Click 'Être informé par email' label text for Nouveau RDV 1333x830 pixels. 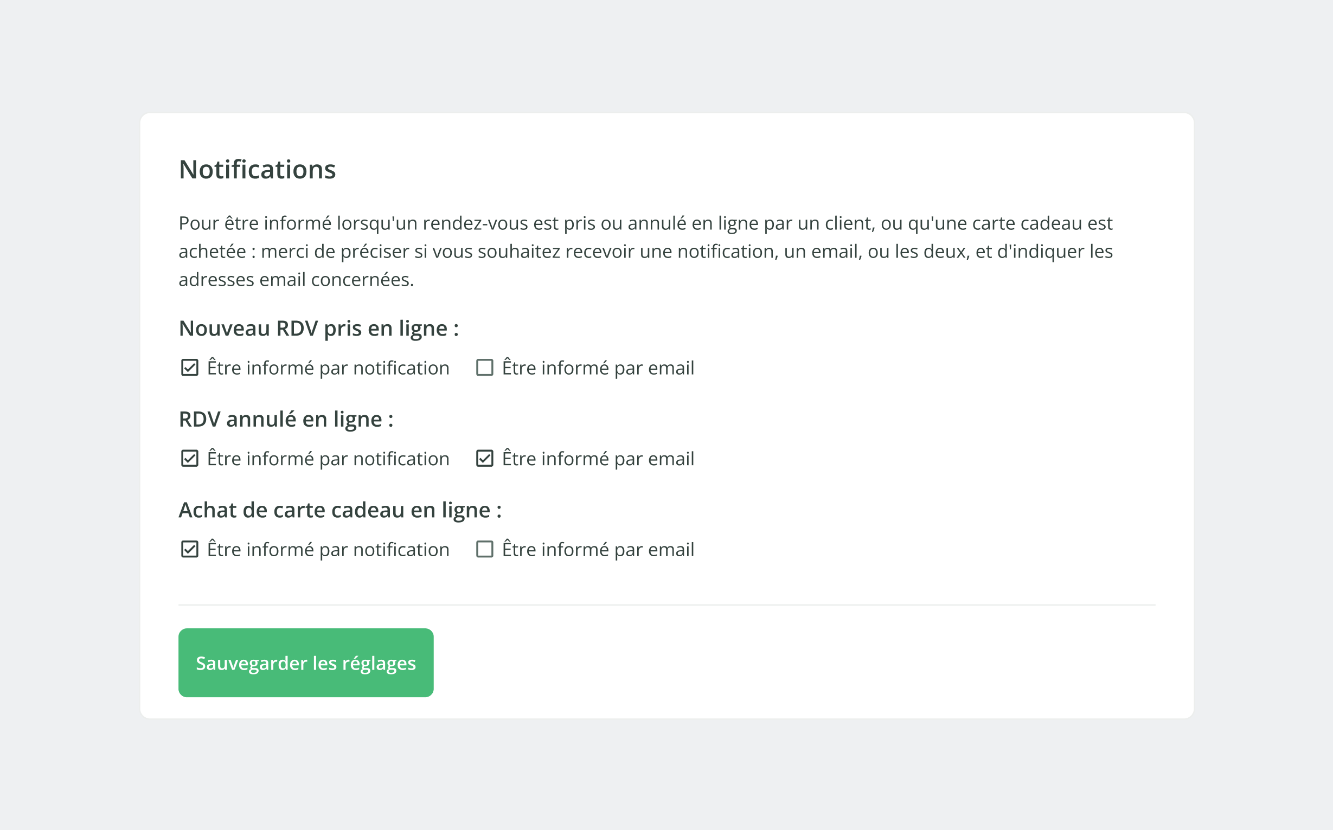pos(598,368)
